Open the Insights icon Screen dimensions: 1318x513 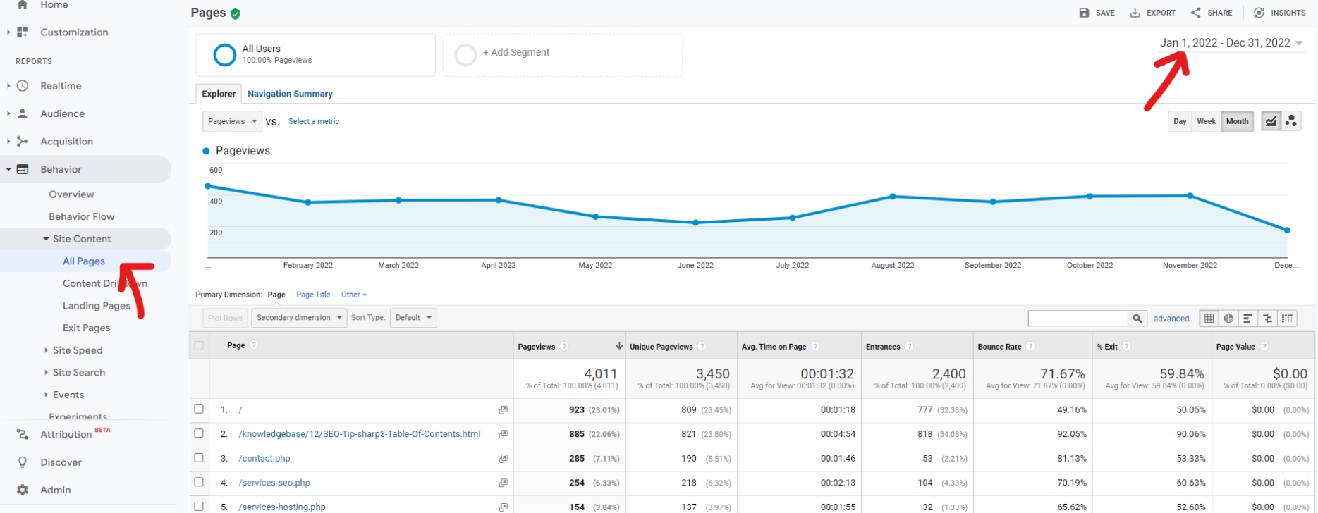[1259, 13]
